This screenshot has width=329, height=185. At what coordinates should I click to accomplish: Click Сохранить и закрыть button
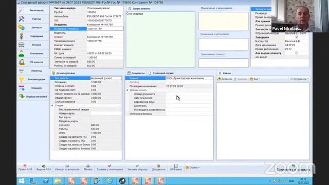(293, 168)
